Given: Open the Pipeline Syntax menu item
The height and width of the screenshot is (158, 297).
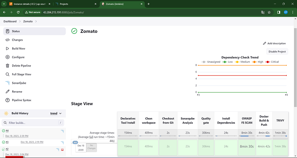Looking at the screenshot, I should coord(35,100).
